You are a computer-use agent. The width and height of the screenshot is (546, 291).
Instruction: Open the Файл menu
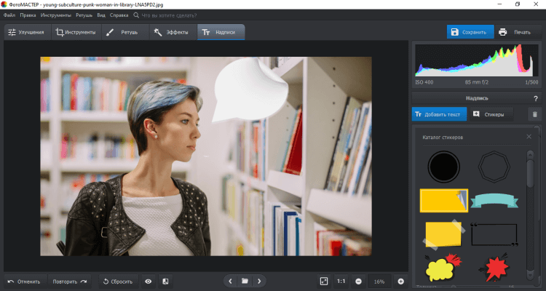[x=9, y=15]
